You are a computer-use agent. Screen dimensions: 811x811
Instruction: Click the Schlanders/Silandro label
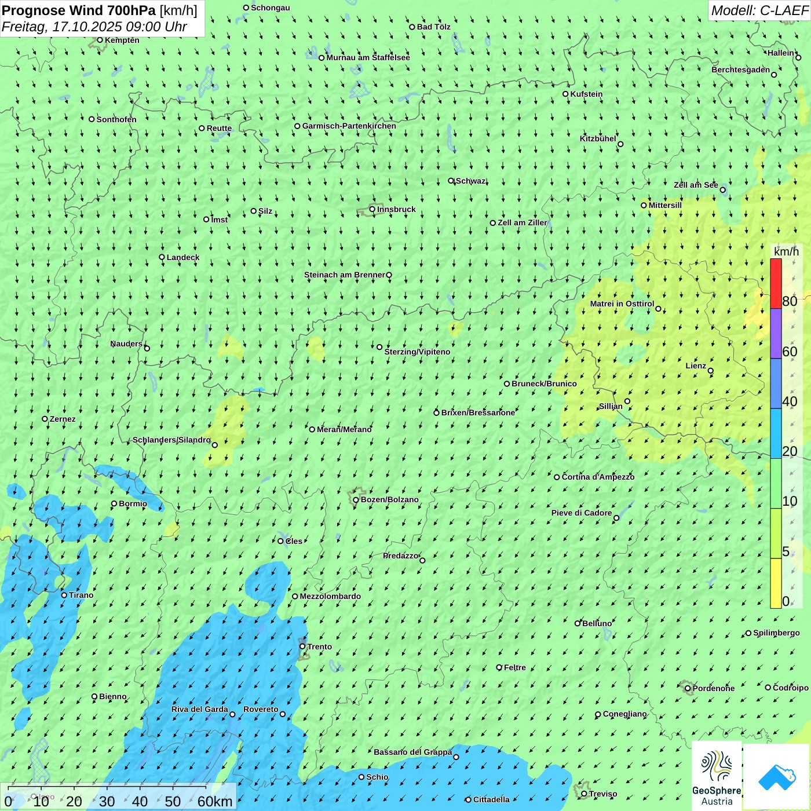pos(171,440)
